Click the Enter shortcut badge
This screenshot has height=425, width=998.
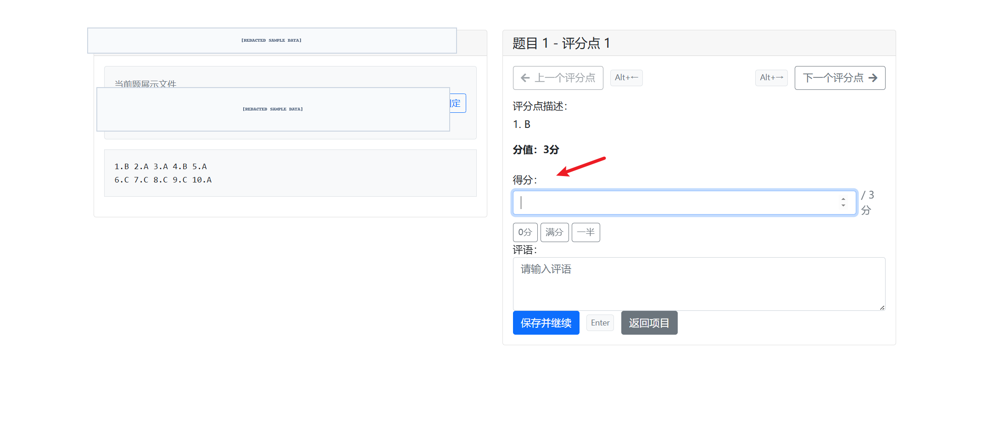[x=600, y=323]
